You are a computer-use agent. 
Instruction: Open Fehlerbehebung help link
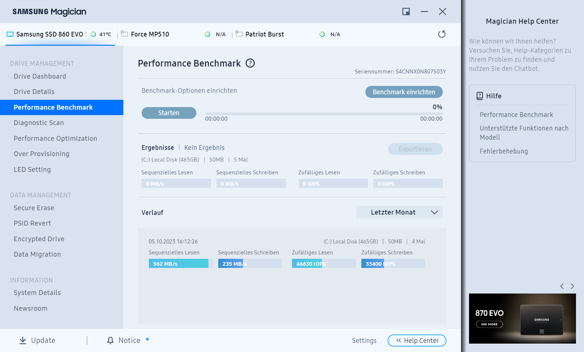pyautogui.click(x=504, y=151)
